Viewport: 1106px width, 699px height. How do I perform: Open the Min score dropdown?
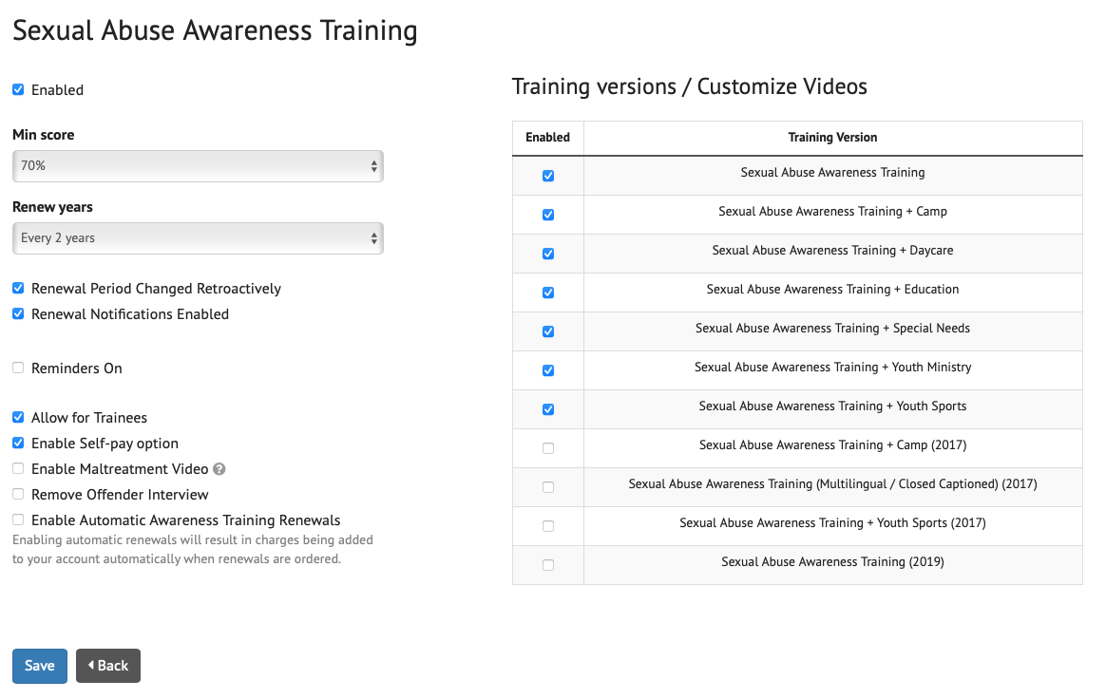coord(197,165)
